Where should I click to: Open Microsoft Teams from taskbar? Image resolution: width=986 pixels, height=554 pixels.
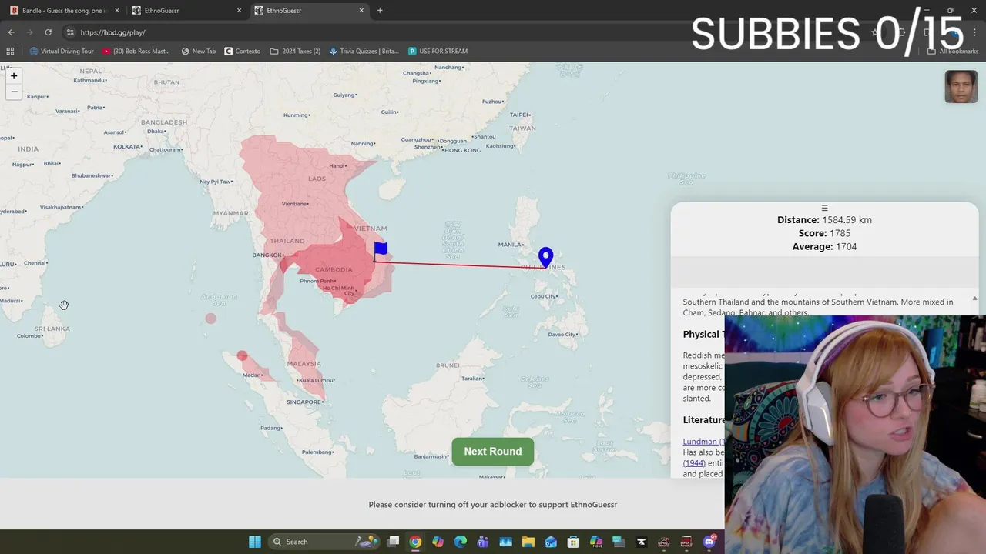tap(483, 542)
